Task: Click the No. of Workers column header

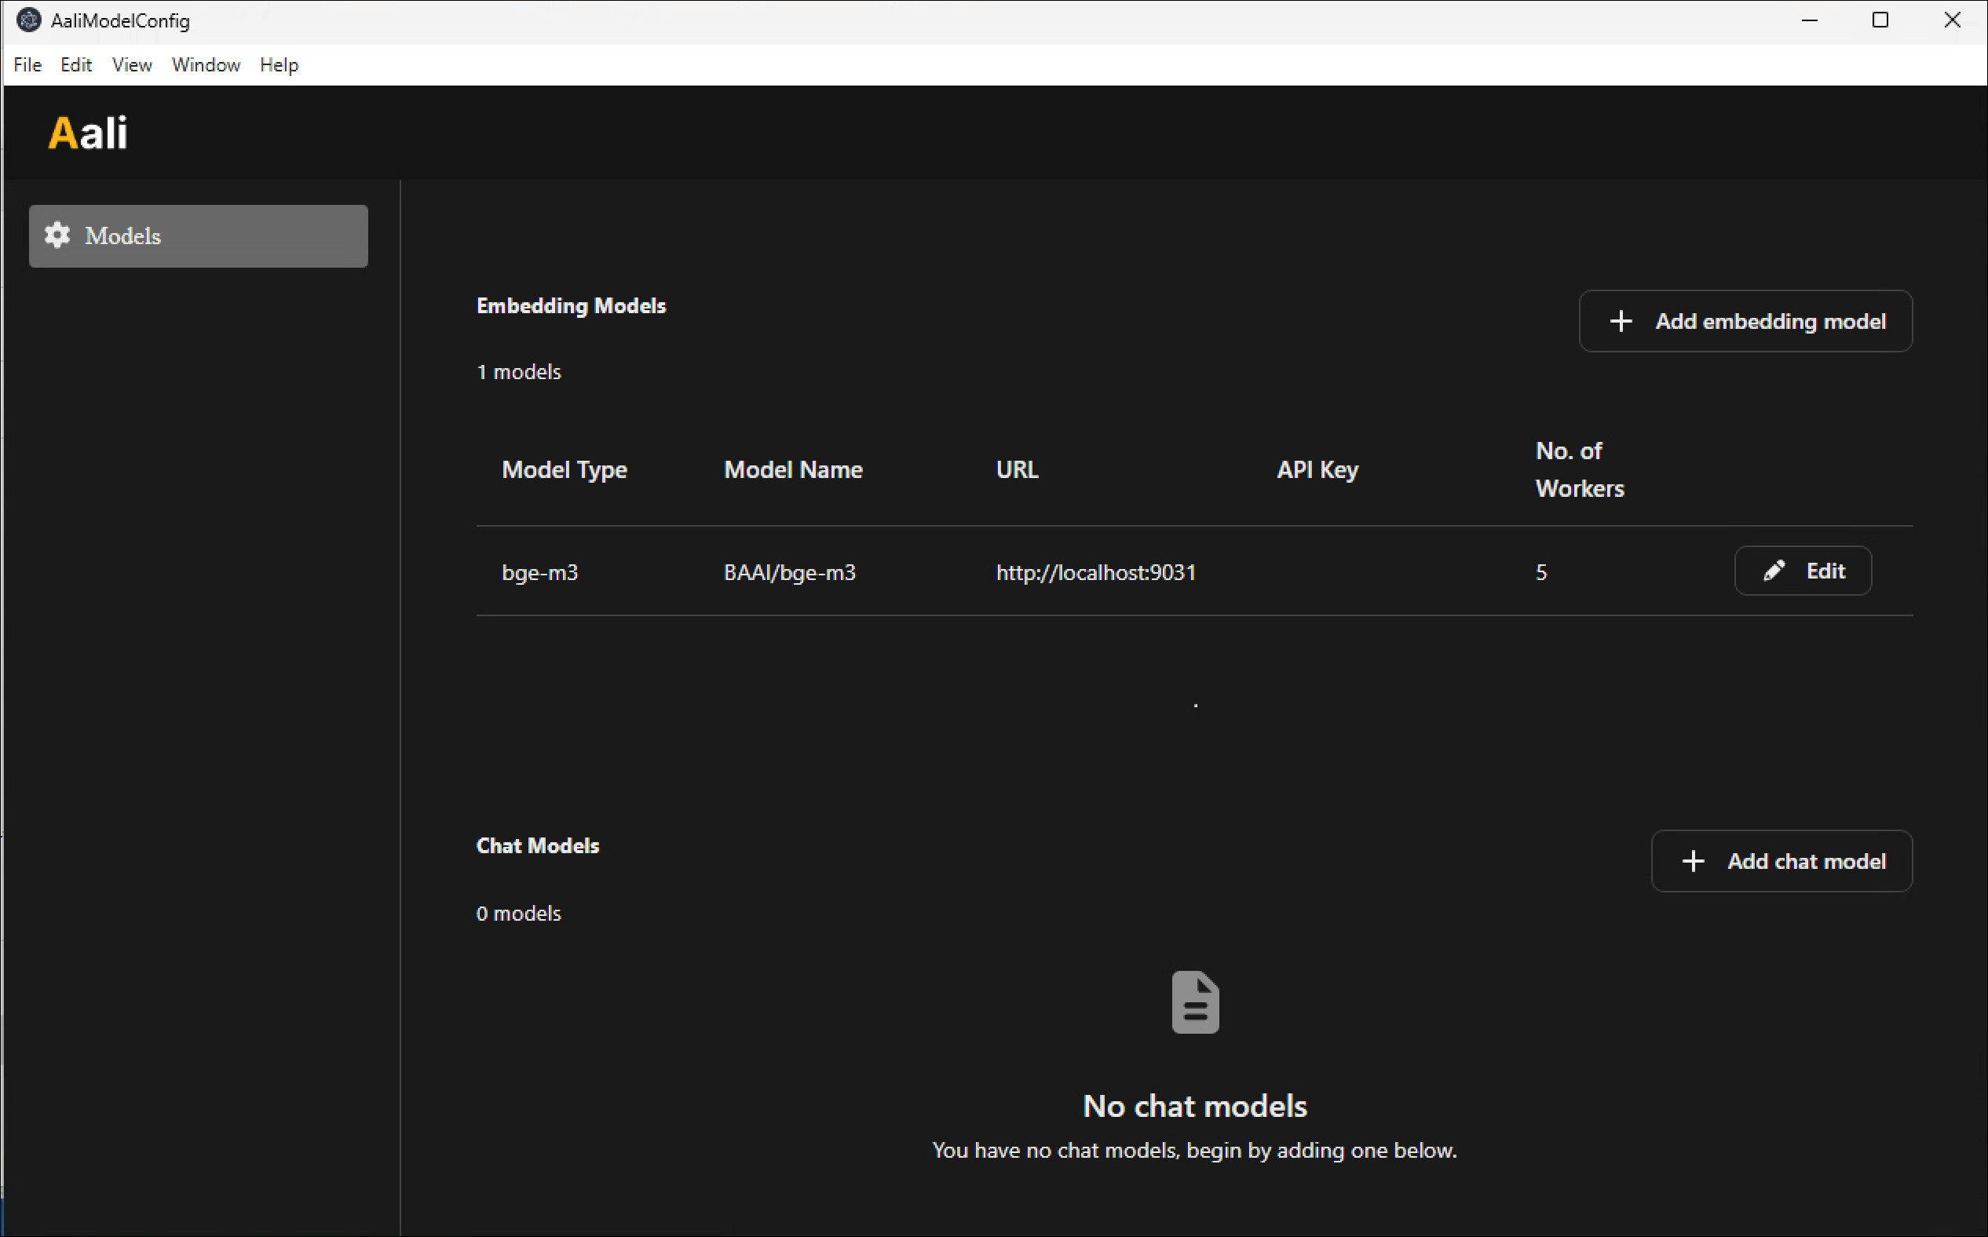Action: point(1579,469)
